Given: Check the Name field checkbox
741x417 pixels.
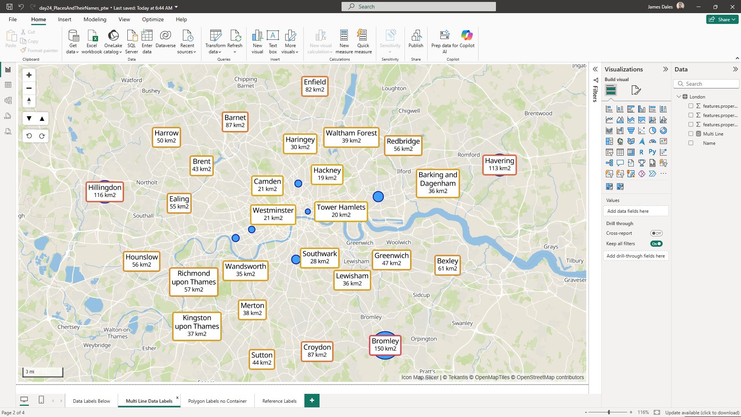Looking at the screenshot, I should 691,143.
